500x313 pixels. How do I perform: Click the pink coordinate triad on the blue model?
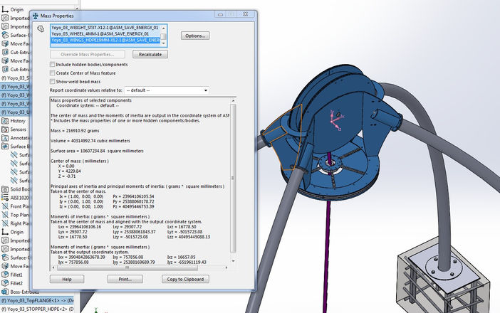point(336,120)
